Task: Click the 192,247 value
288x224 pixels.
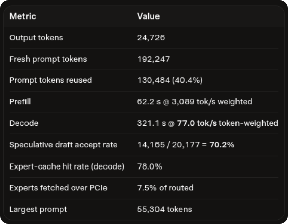Action: coord(153,59)
